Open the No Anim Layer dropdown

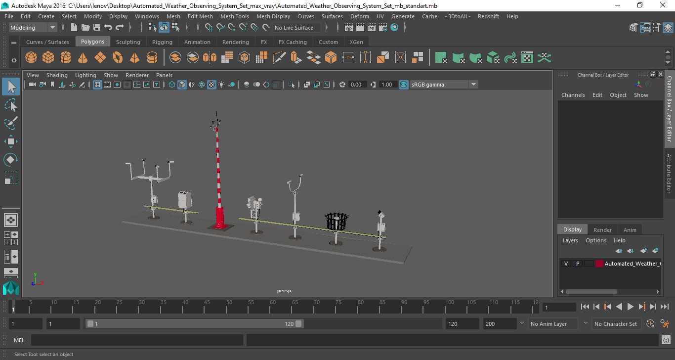552,324
